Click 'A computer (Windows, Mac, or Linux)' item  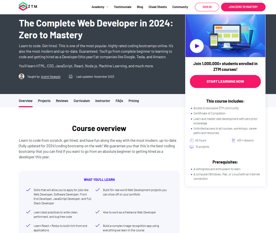coord(227,176)
